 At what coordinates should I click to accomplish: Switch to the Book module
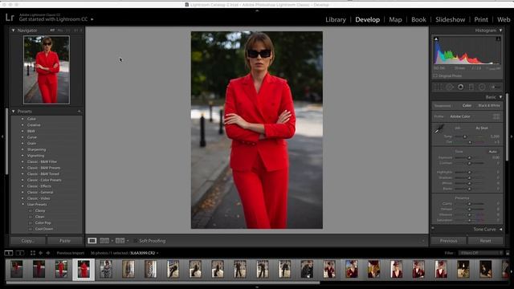(x=418, y=19)
